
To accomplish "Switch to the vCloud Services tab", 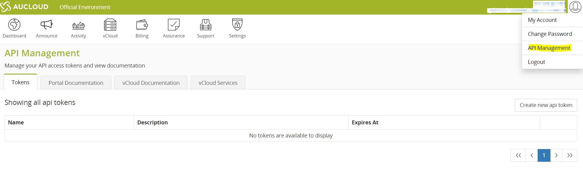I will [218, 83].
